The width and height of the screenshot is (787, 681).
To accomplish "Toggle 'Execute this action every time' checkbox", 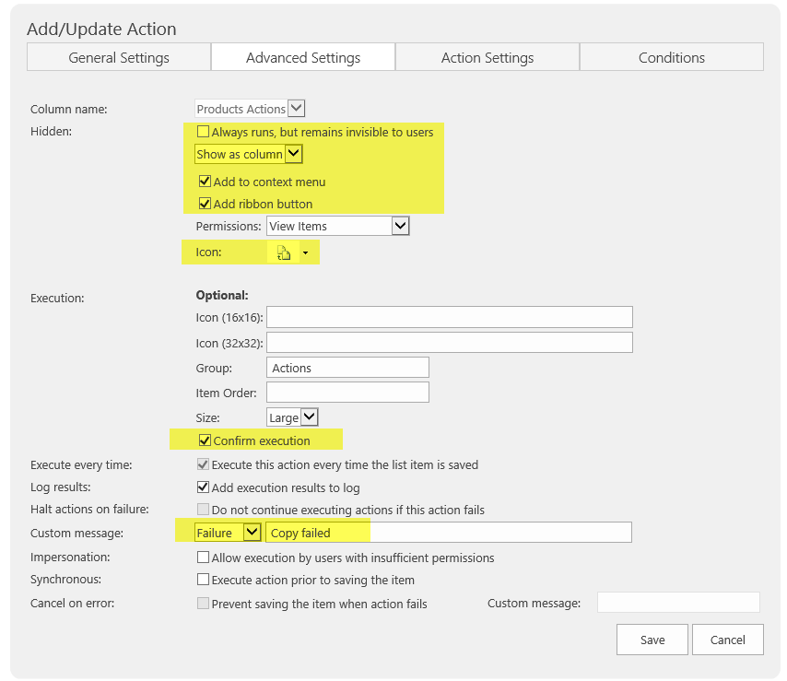I will pos(203,464).
